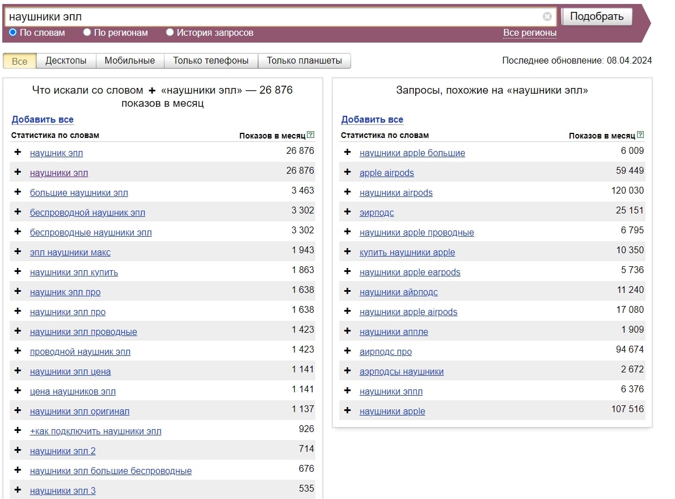Add 'наушники эпл проводные' via plus icon
Screen dimensions: 675x499
[18, 331]
